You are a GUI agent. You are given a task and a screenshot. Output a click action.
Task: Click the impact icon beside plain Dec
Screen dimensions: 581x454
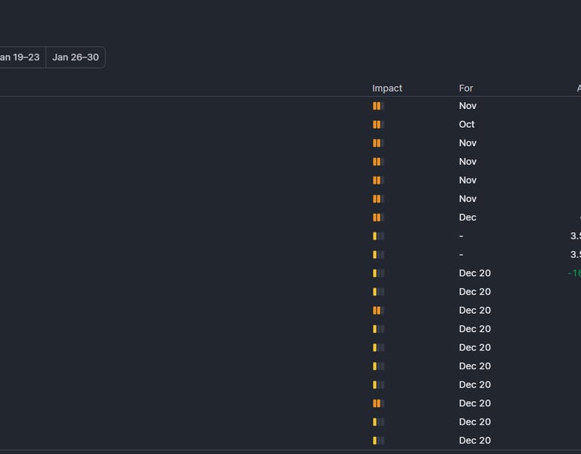tap(378, 218)
